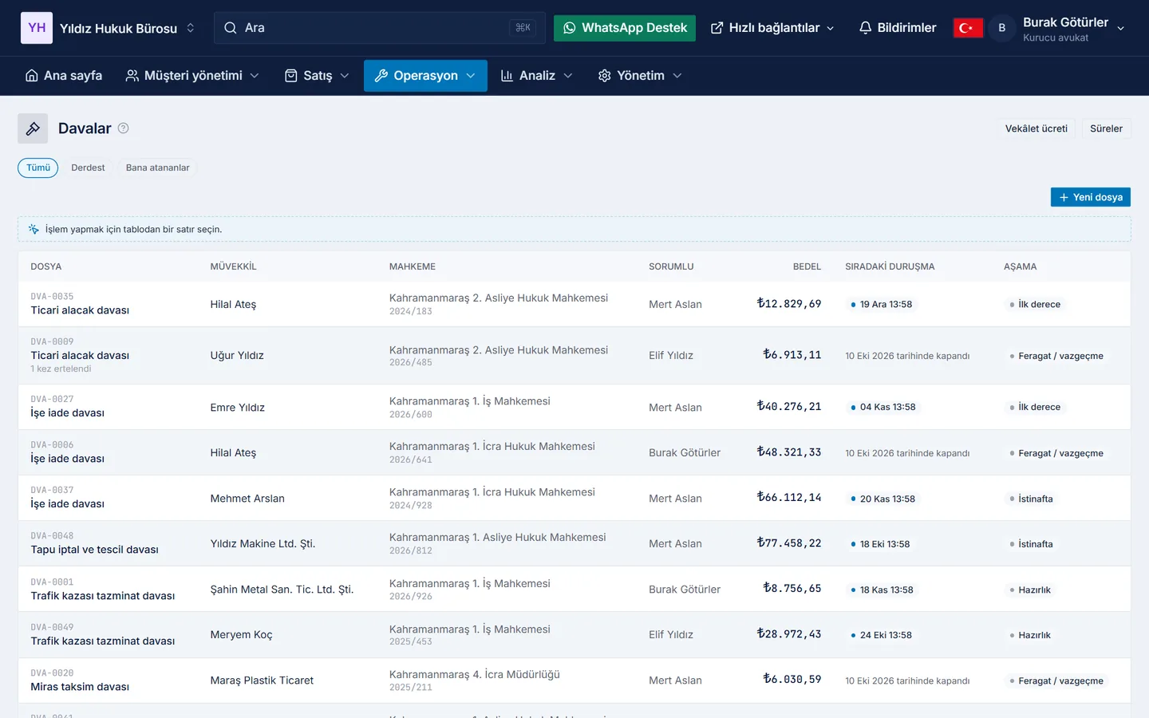Select the Tümü filter tab

click(x=38, y=168)
